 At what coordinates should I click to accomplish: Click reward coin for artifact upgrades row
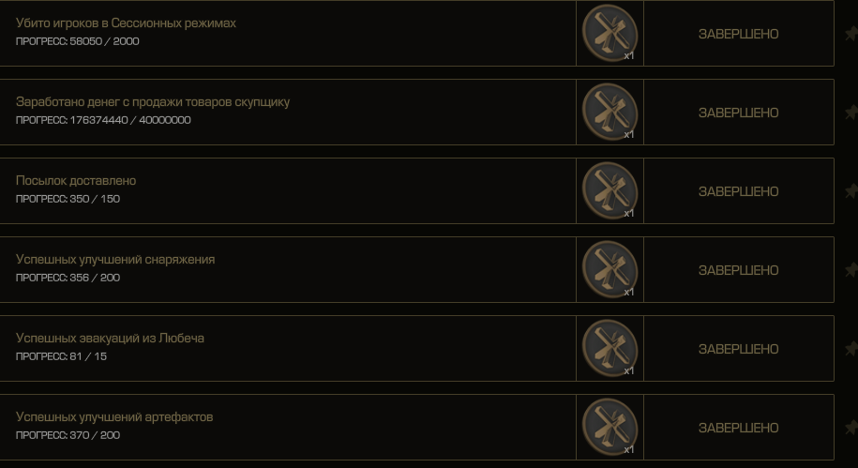click(x=610, y=427)
